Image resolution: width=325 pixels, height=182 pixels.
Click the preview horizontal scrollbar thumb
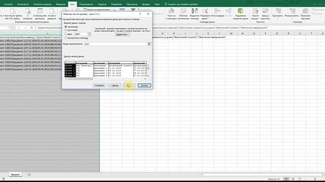(x=80, y=79)
